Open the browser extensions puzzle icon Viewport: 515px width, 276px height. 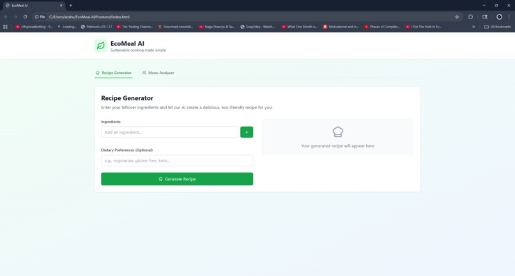[470, 17]
